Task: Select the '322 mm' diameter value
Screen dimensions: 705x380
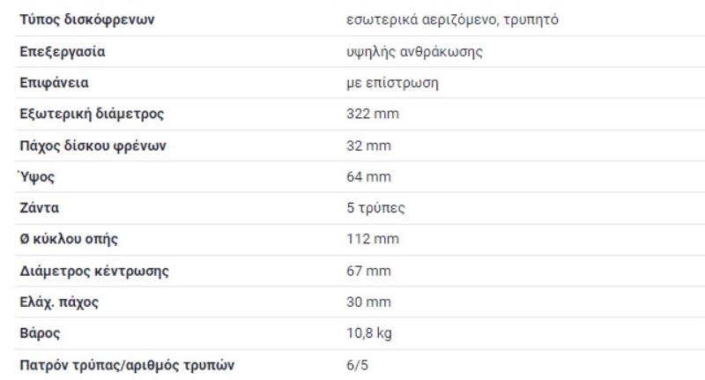Action: coord(373,114)
